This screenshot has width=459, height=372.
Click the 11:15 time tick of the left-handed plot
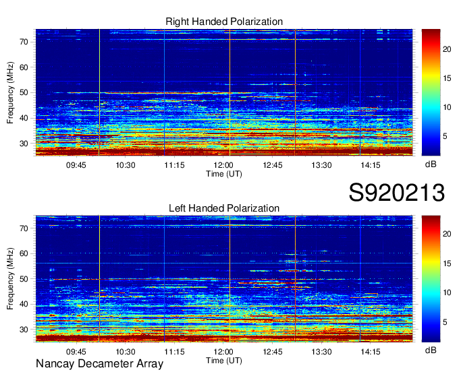point(174,352)
